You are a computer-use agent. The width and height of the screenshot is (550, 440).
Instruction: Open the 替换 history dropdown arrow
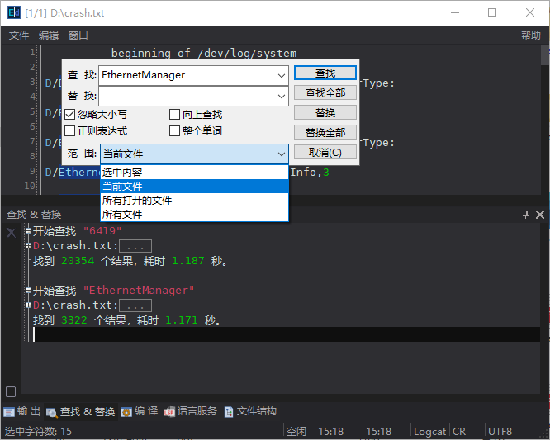coord(282,96)
